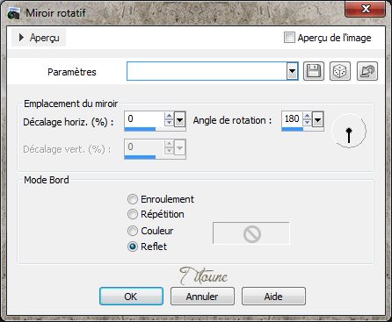The width and height of the screenshot is (392, 322).
Task: Click the 'Emplacement du miroir' group label
Action: click(70, 104)
